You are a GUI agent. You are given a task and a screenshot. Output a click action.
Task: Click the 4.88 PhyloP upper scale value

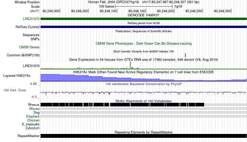coord(33,84)
